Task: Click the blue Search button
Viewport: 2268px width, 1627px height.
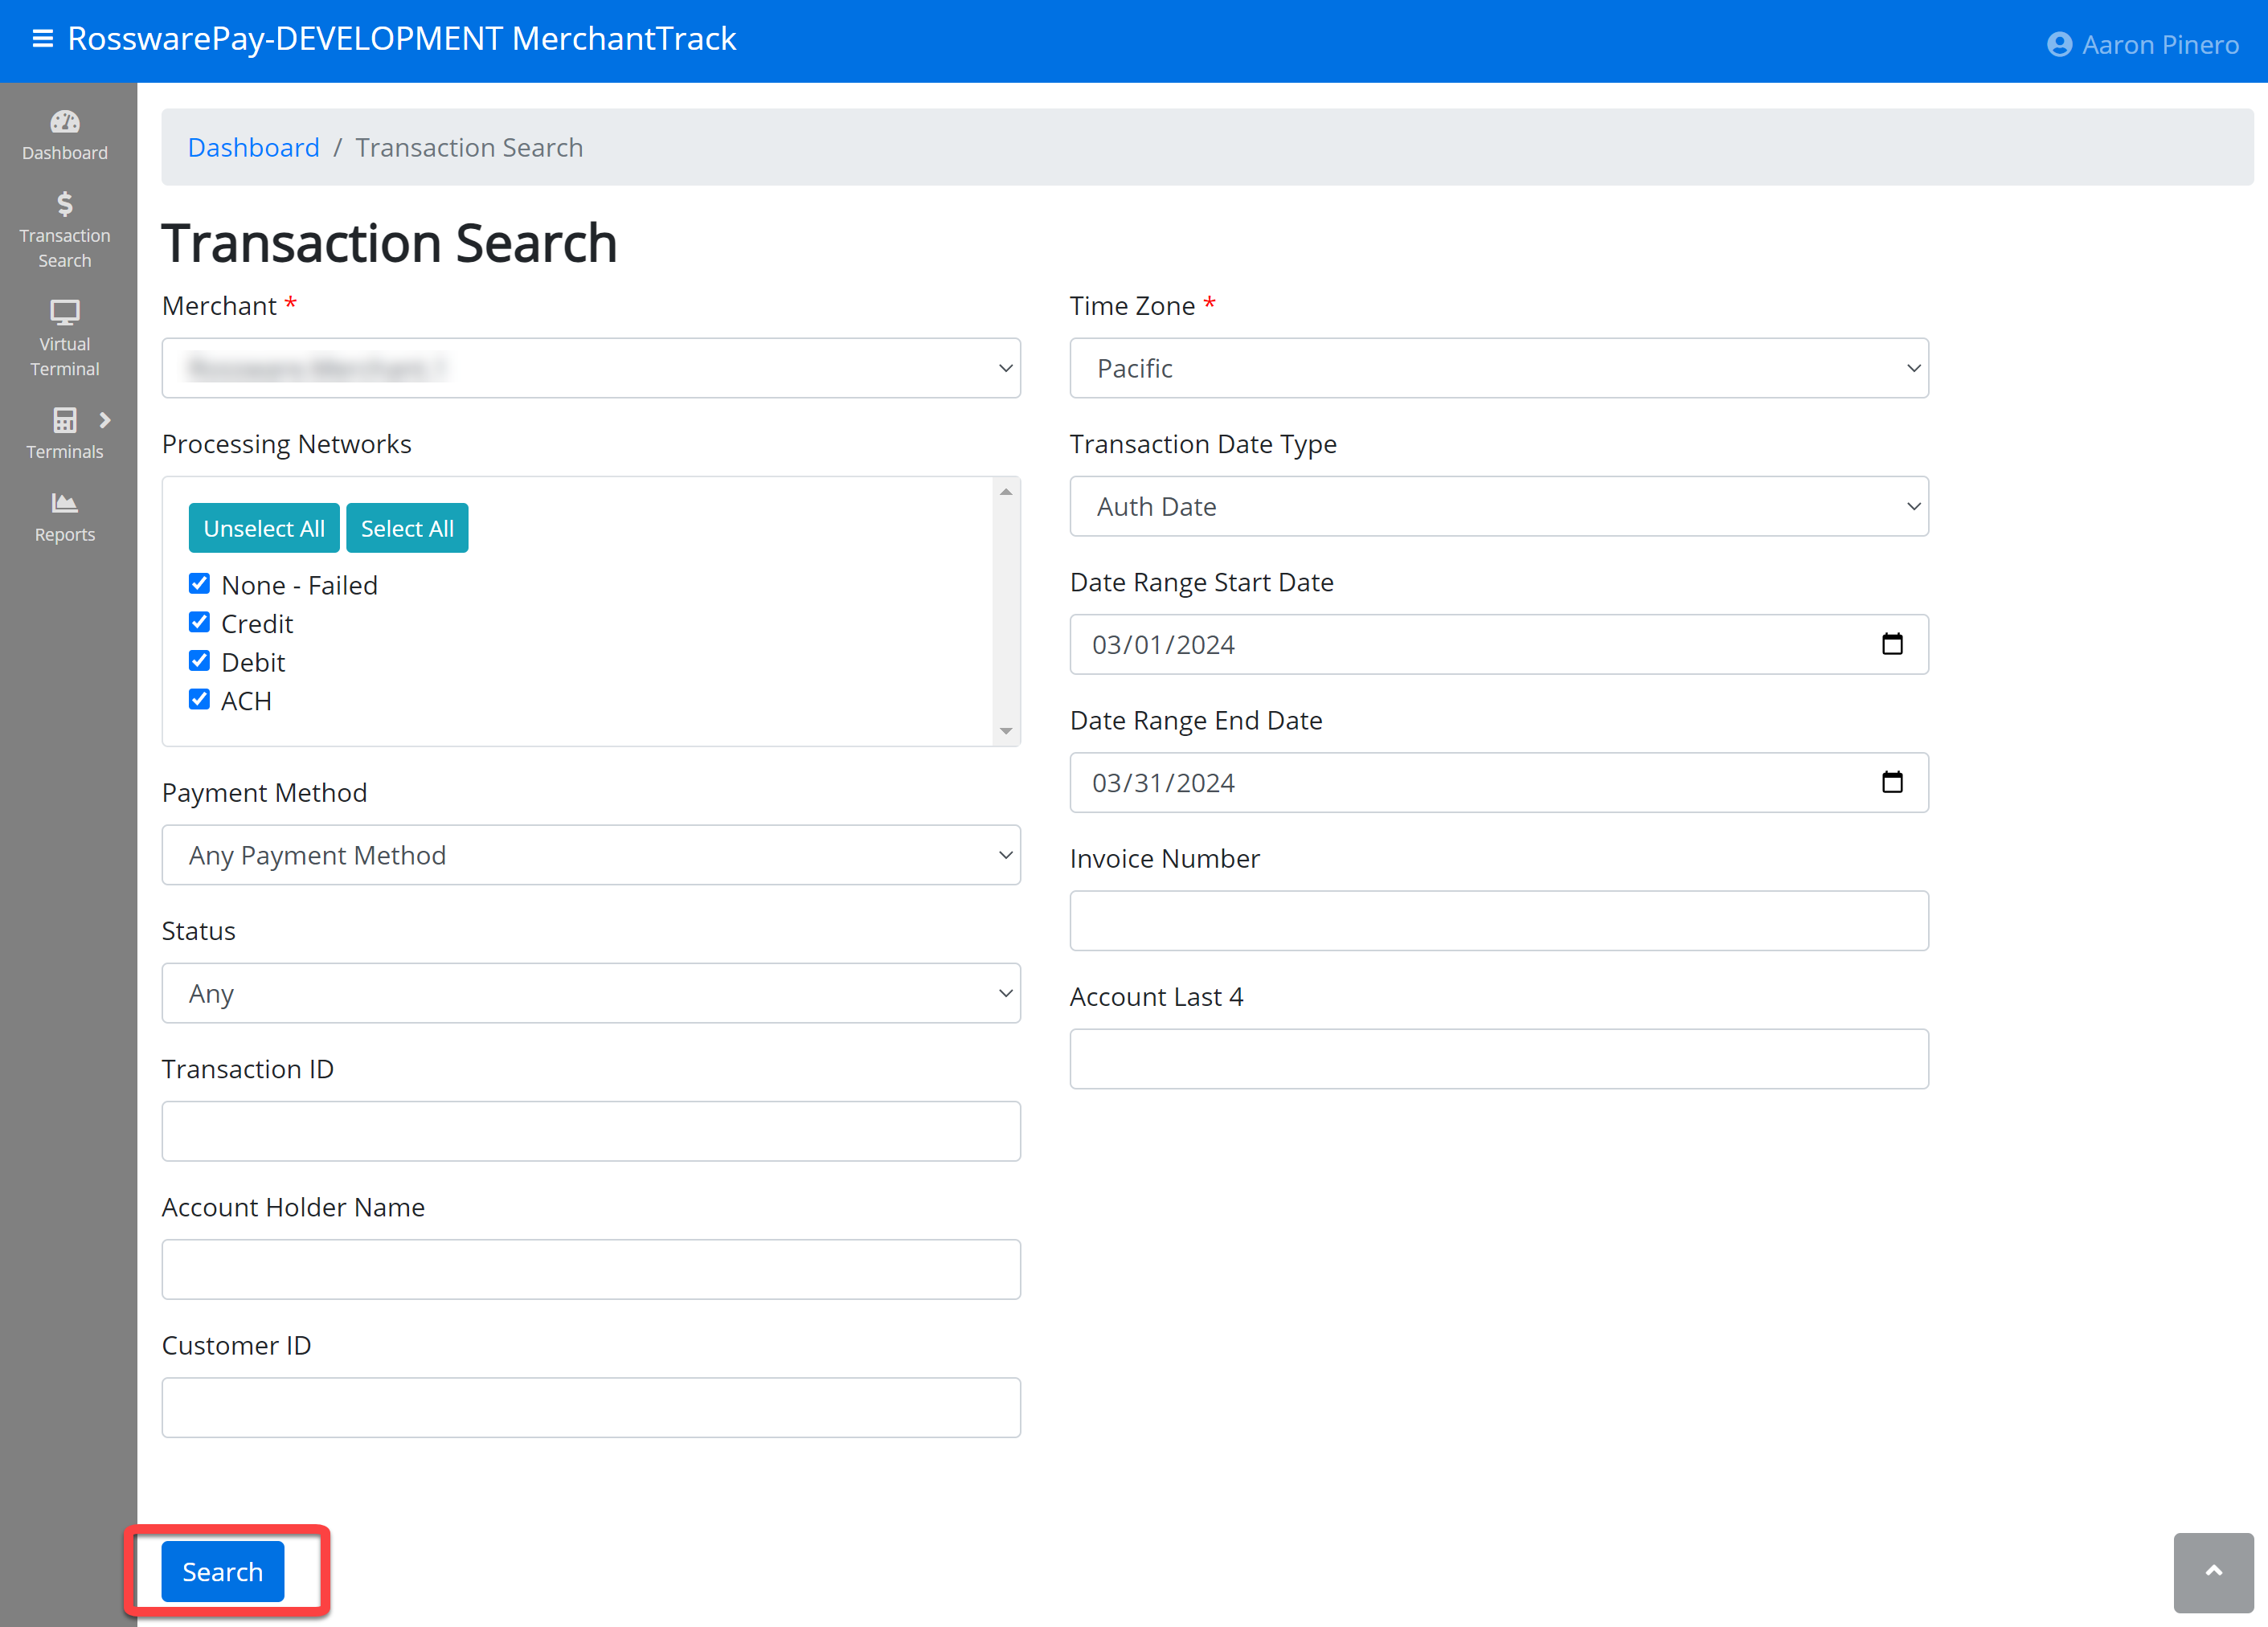Action: 222,1571
